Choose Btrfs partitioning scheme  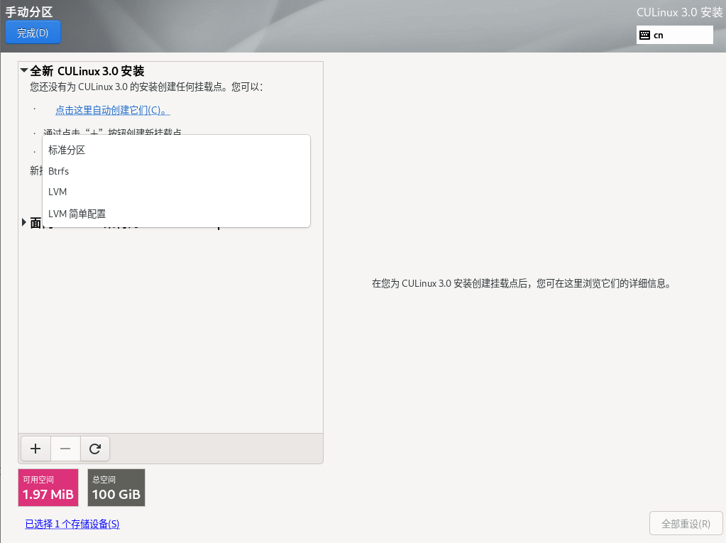click(176, 171)
